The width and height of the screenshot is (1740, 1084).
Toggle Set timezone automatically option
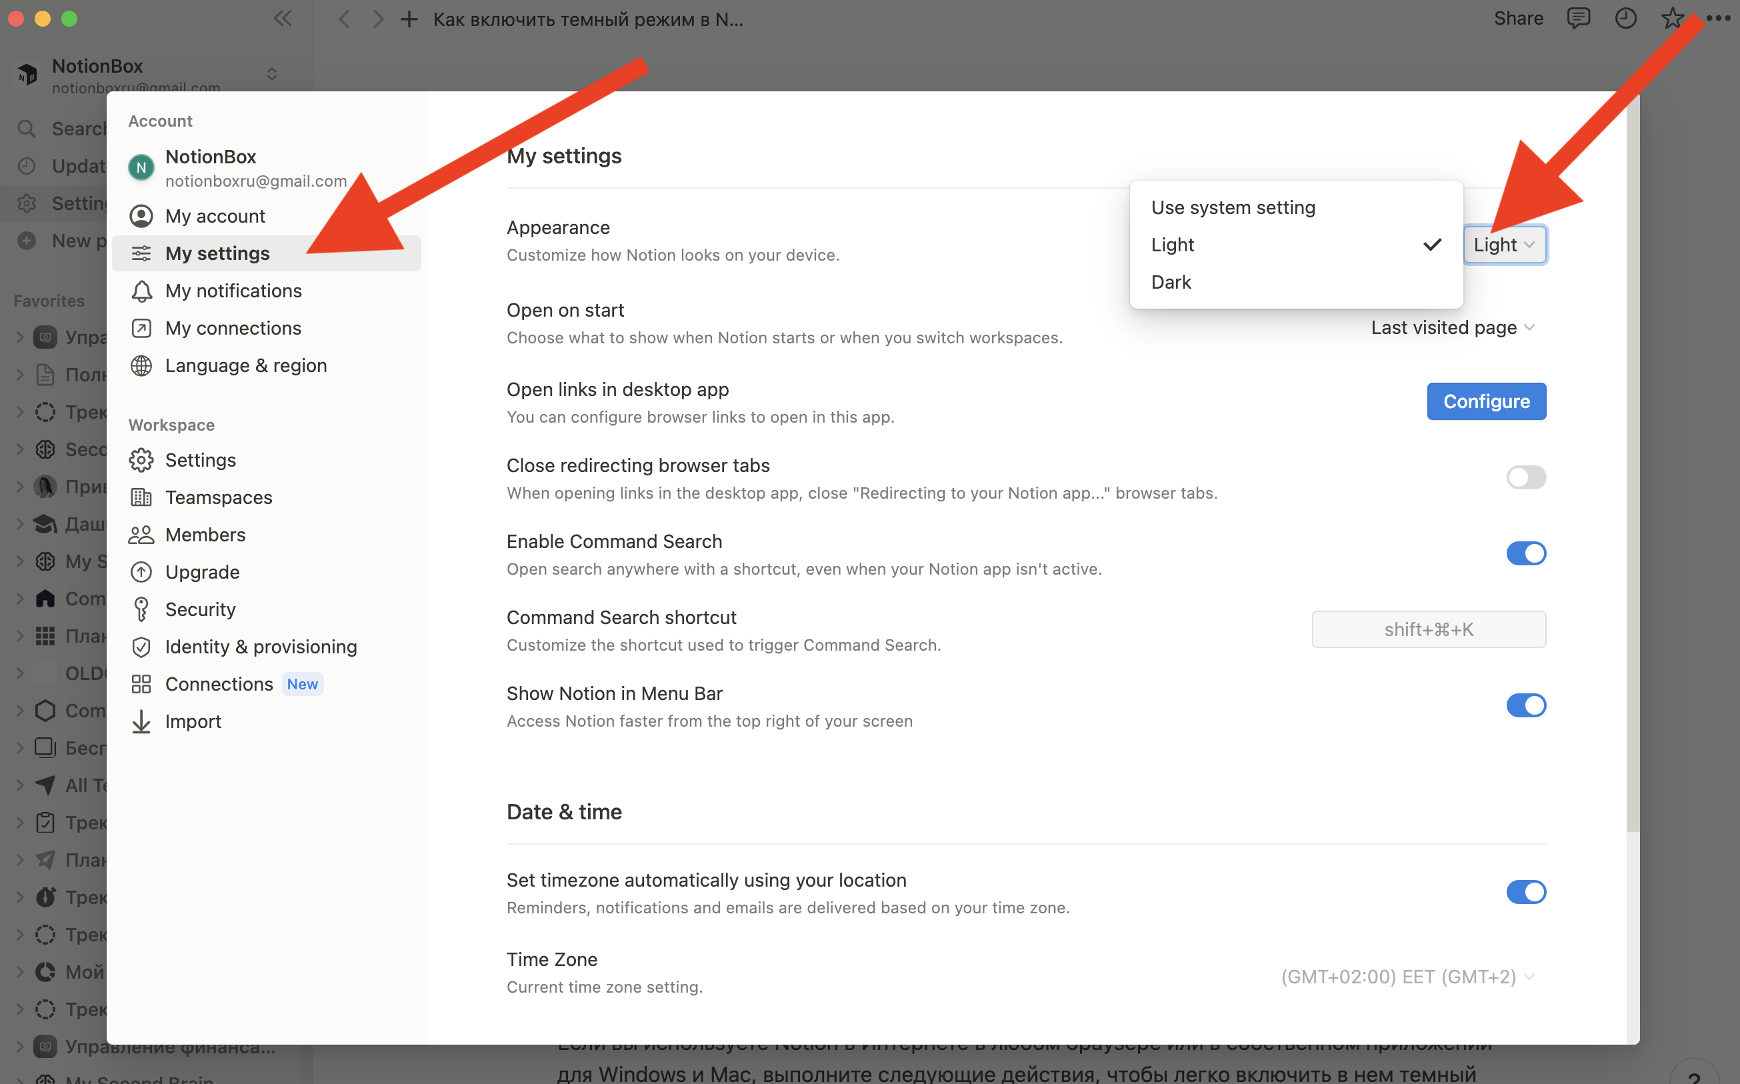click(x=1525, y=891)
